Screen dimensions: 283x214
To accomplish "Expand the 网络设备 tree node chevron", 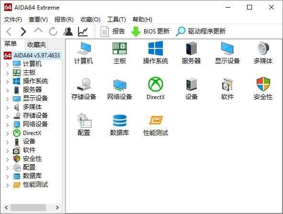I will coord(8,125).
